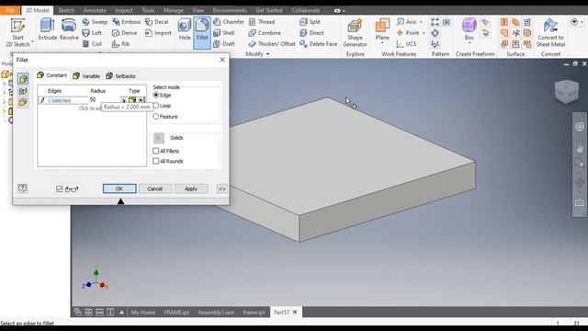Open the Setbacks fillet tab
Image resolution: width=588 pixels, height=331 pixels.
click(x=120, y=75)
